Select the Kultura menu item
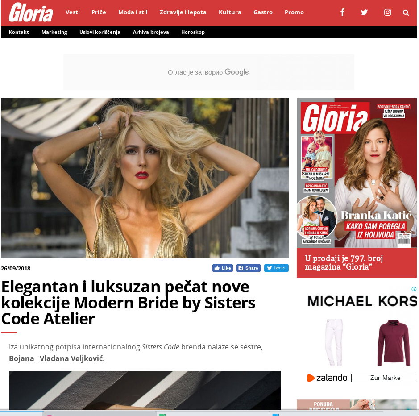This screenshot has height=416, width=419. [230, 12]
